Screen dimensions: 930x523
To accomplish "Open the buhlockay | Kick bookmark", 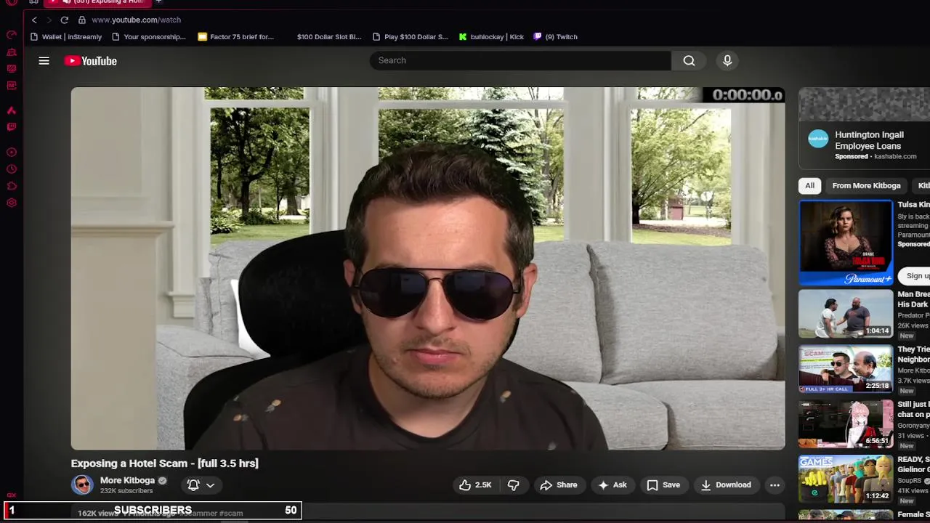I will click(491, 37).
